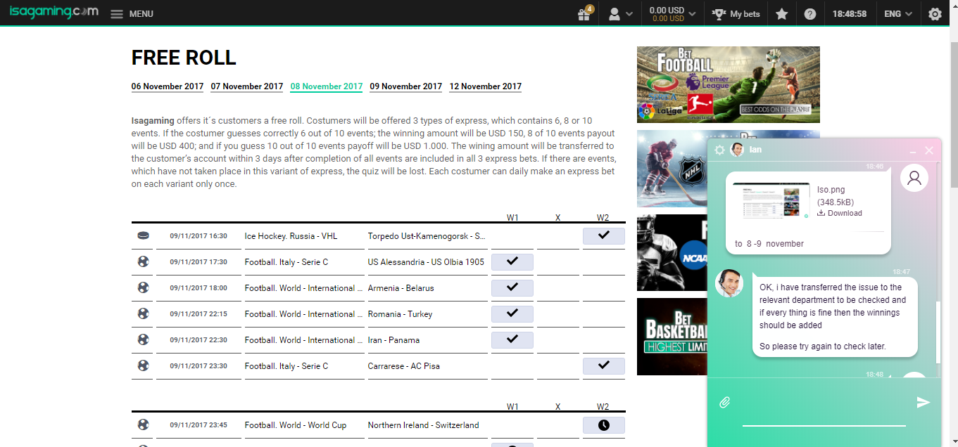The height and width of the screenshot is (447, 958).
Task: Open the hamburger MENU
Action: (x=132, y=14)
